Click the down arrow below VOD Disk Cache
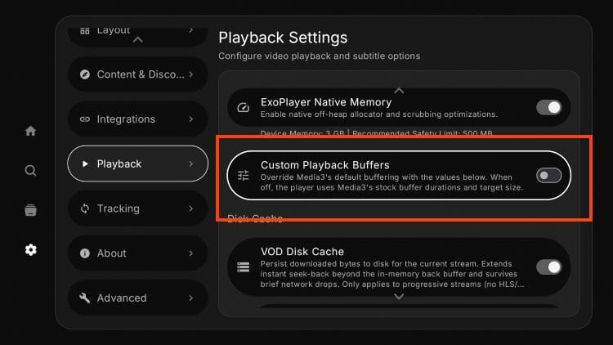Image resolution: width=613 pixels, height=345 pixels. (x=399, y=297)
